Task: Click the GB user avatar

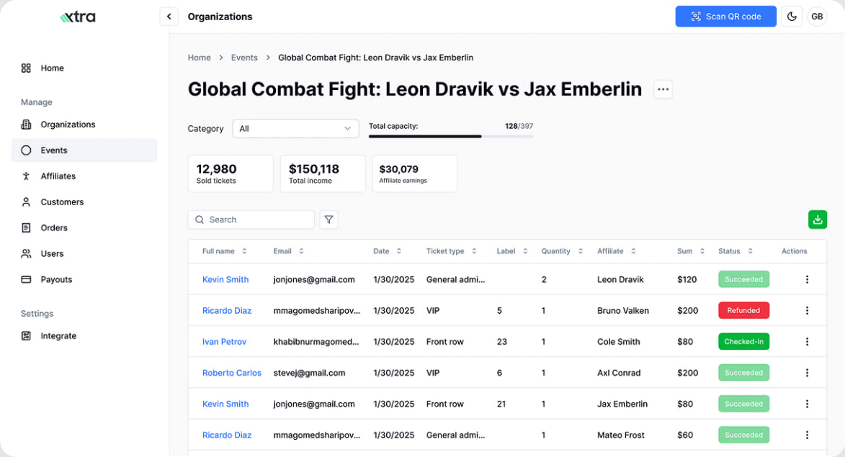Action: [817, 17]
